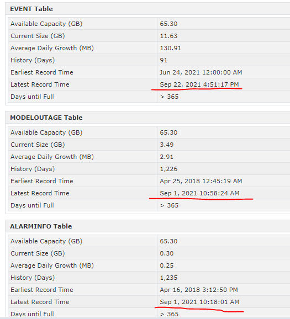Select EVENT Latest Record Time value
The width and height of the screenshot is (290, 319).
(x=199, y=84)
